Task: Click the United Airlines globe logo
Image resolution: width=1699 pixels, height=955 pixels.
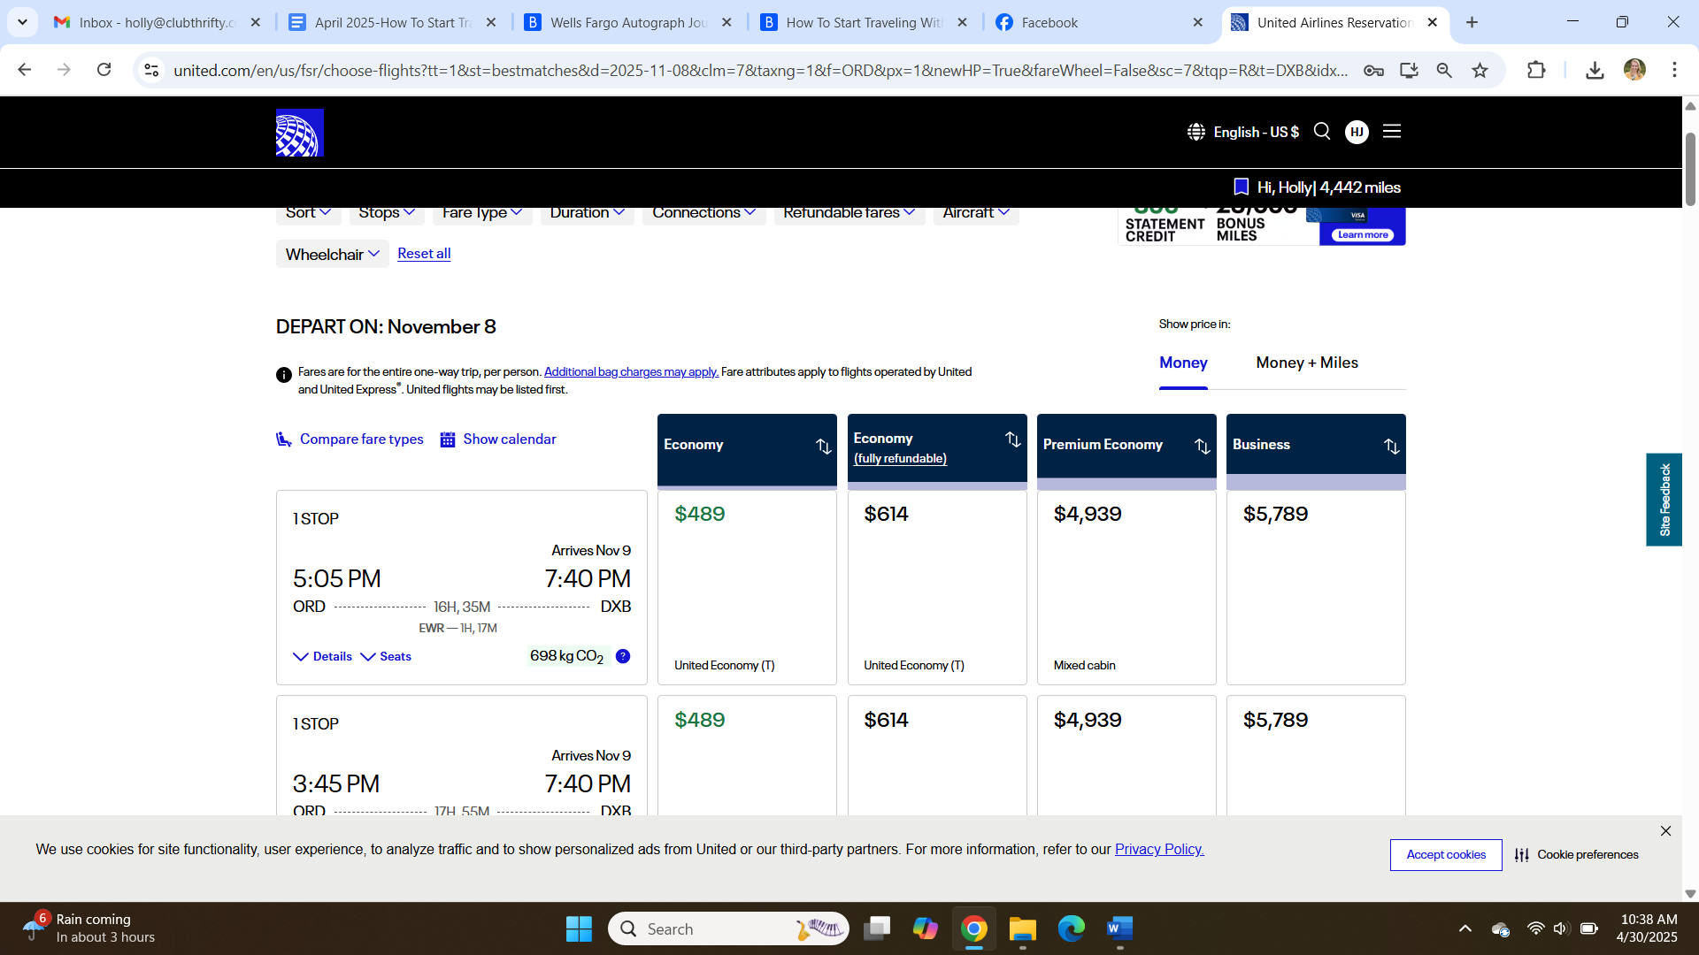Action: pos(299,133)
